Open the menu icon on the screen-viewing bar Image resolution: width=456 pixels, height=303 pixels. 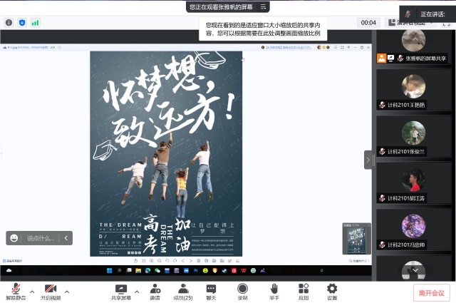263,6
